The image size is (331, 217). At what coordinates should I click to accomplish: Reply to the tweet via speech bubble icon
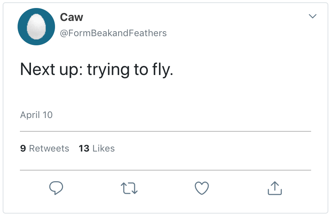click(56, 188)
